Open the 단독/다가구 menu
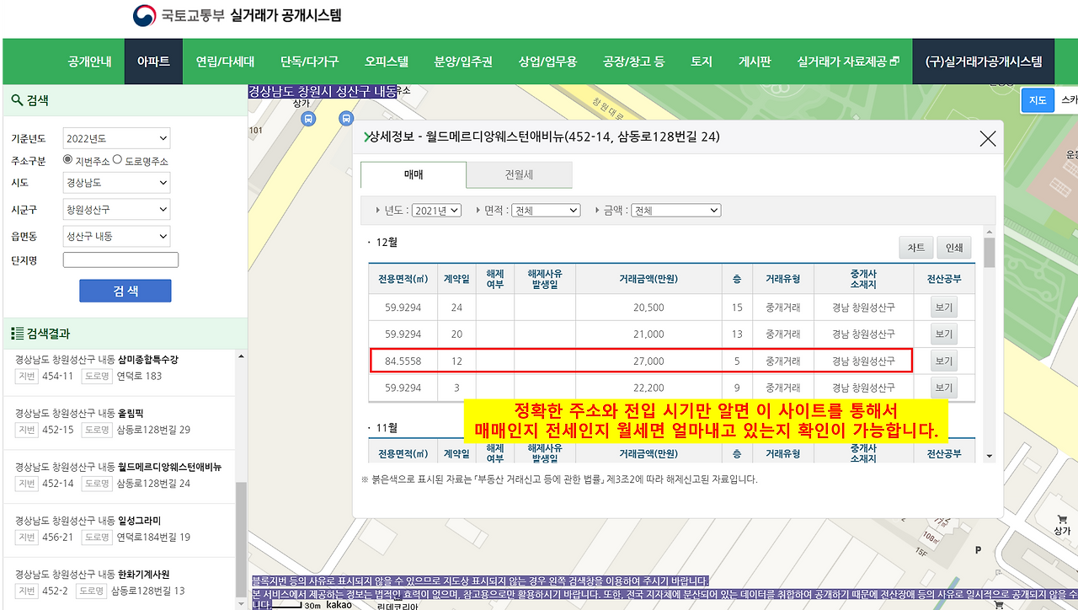This screenshot has width=1078, height=610. tap(310, 62)
